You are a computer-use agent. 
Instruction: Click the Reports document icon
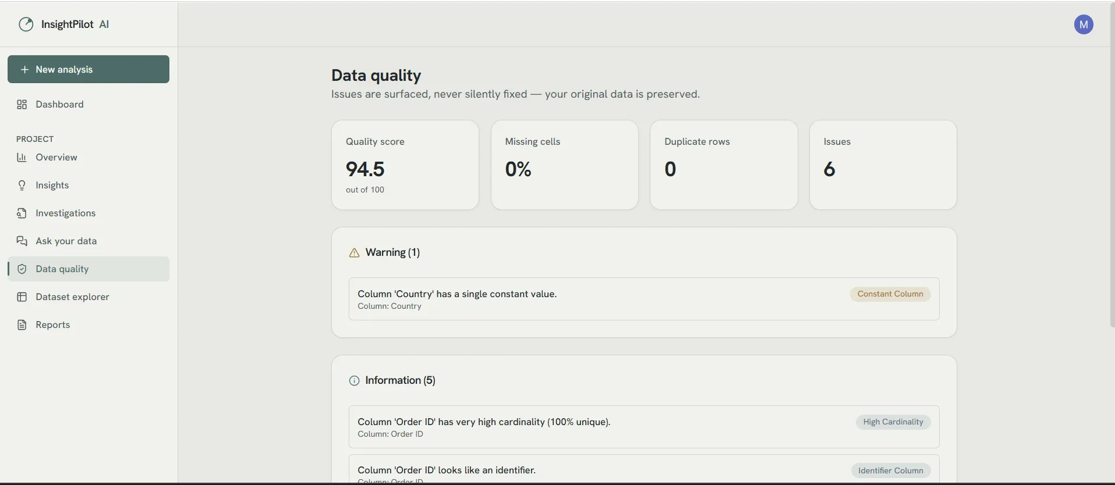(22, 325)
